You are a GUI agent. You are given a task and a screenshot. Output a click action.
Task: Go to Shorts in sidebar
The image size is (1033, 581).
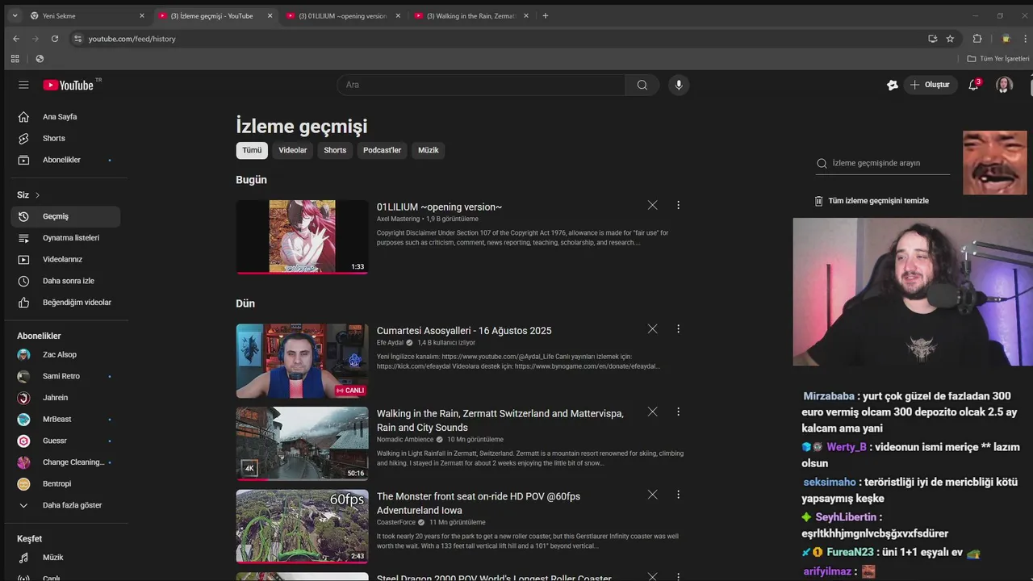[65, 138]
